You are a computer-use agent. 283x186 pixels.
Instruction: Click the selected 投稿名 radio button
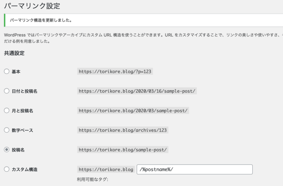(x=6, y=150)
